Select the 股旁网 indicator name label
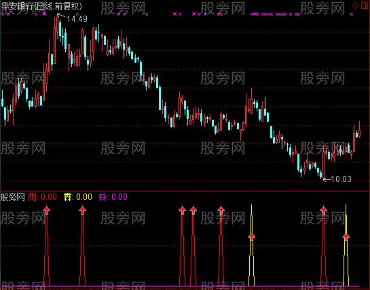Screen dimensions: 370x290 coord(13,197)
